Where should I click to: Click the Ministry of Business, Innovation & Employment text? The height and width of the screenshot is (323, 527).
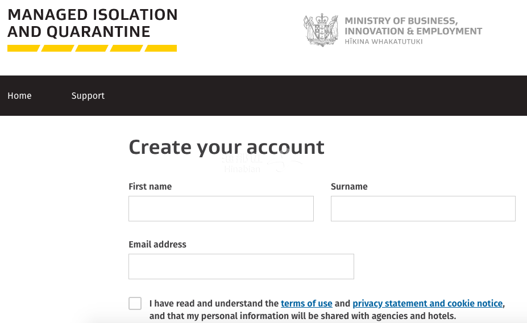413,26
